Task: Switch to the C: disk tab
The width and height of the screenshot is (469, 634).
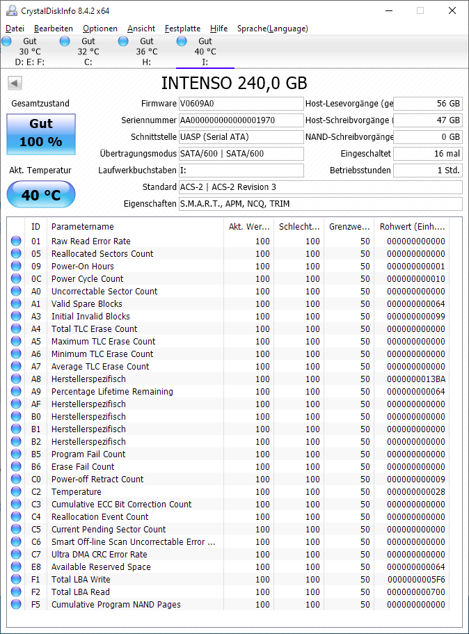Action: (88, 51)
